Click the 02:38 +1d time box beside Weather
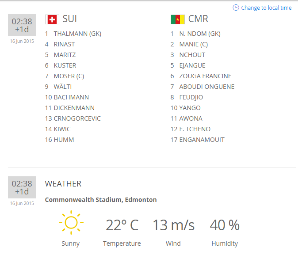This screenshot has width=298, height=270. pyautogui.click(x=22, y=187)
